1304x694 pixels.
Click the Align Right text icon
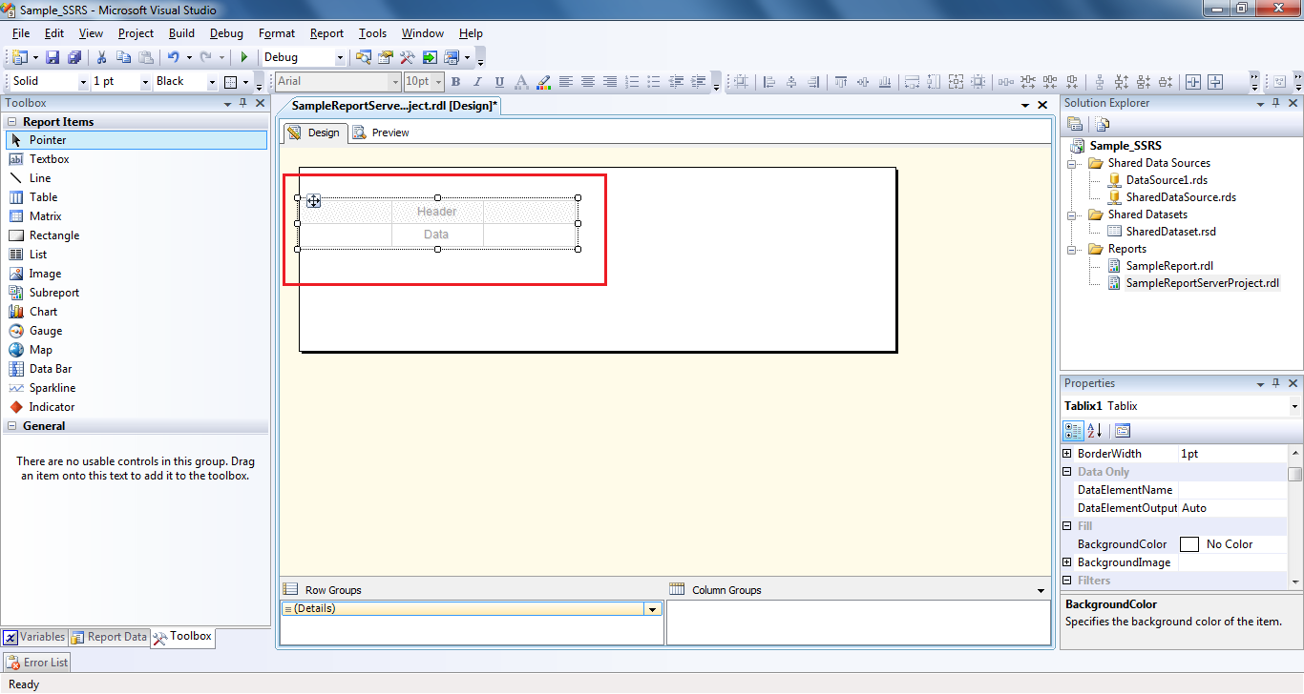(610, 82)
